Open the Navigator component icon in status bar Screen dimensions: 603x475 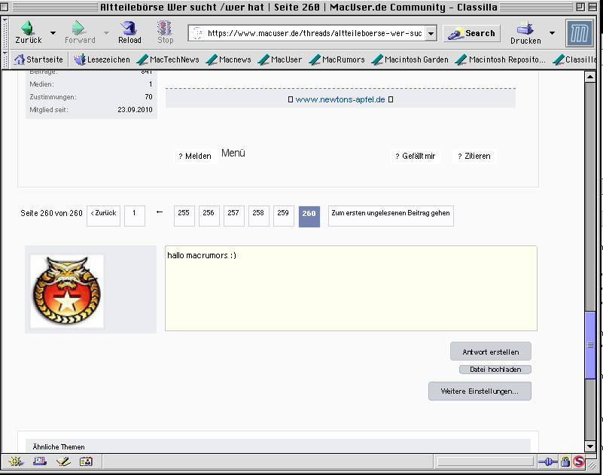(x=16, y=461)
